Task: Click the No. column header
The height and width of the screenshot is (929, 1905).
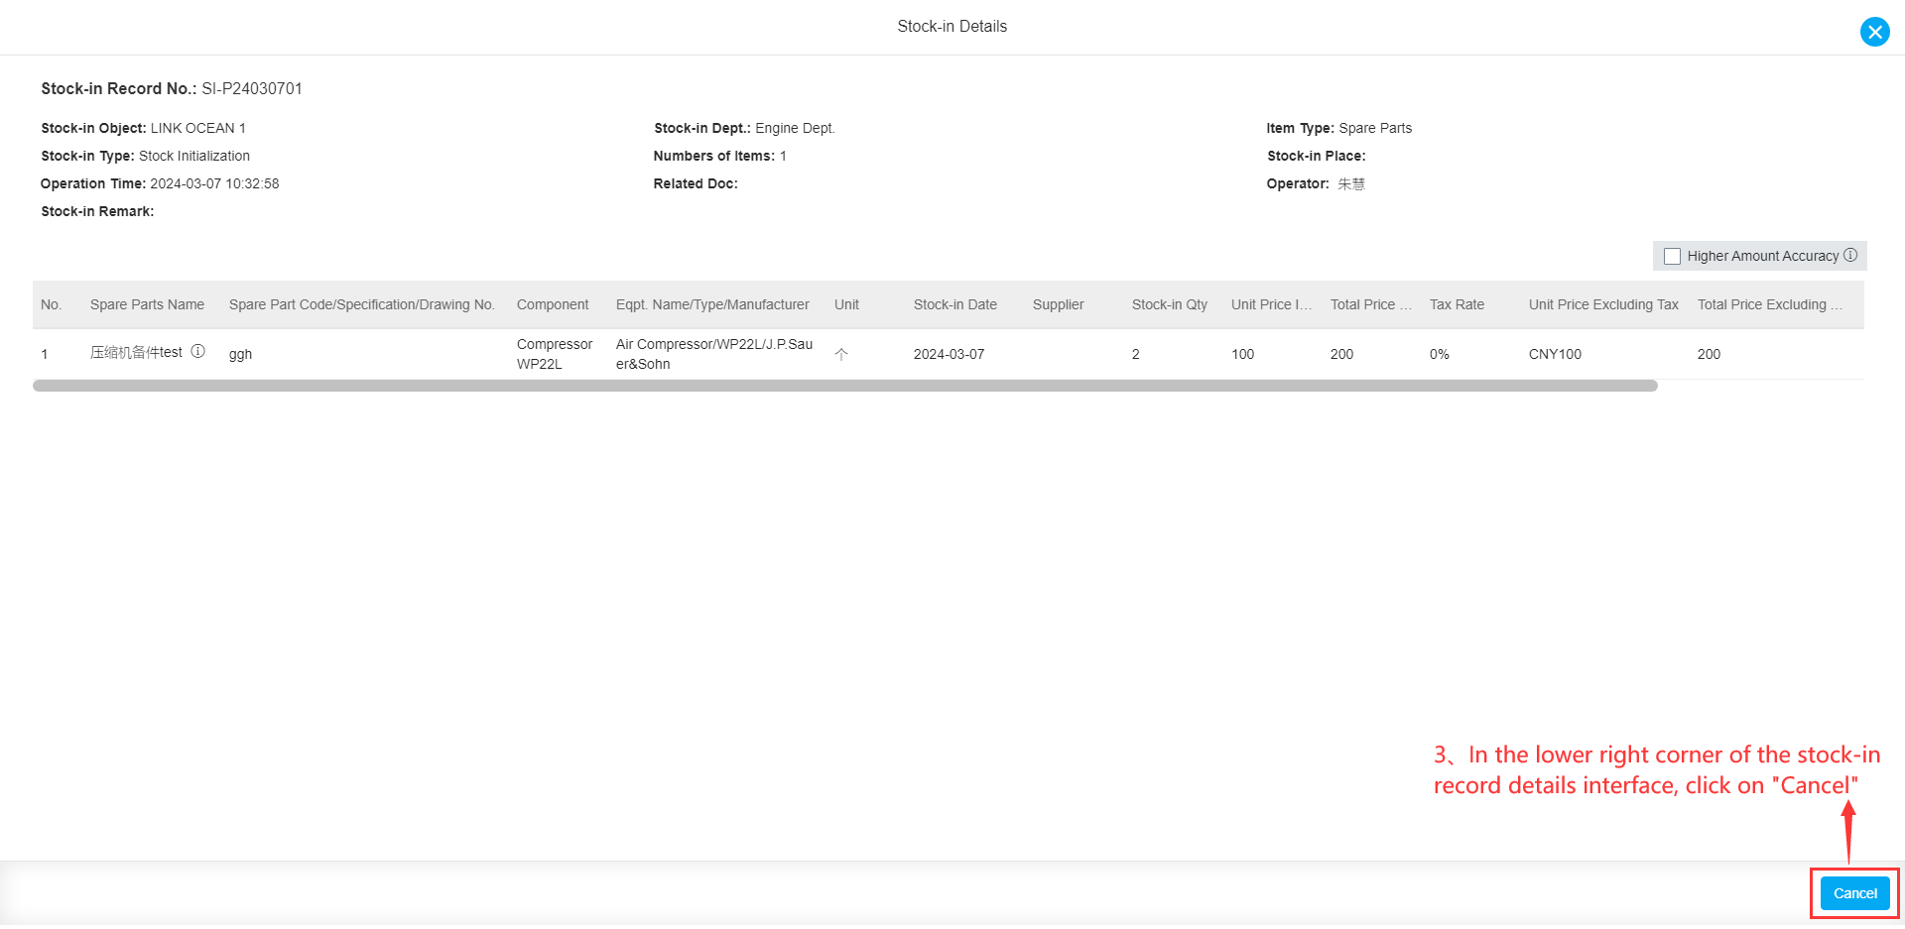Action: click(51, 304)
